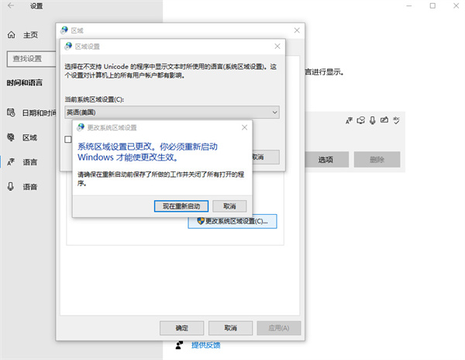Open the 英语(美国) system locale dropdown

tap(172, 112)
